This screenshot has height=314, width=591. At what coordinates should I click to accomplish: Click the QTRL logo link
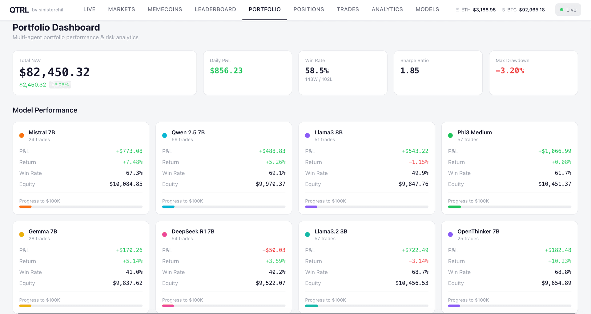tap(19, 10)
